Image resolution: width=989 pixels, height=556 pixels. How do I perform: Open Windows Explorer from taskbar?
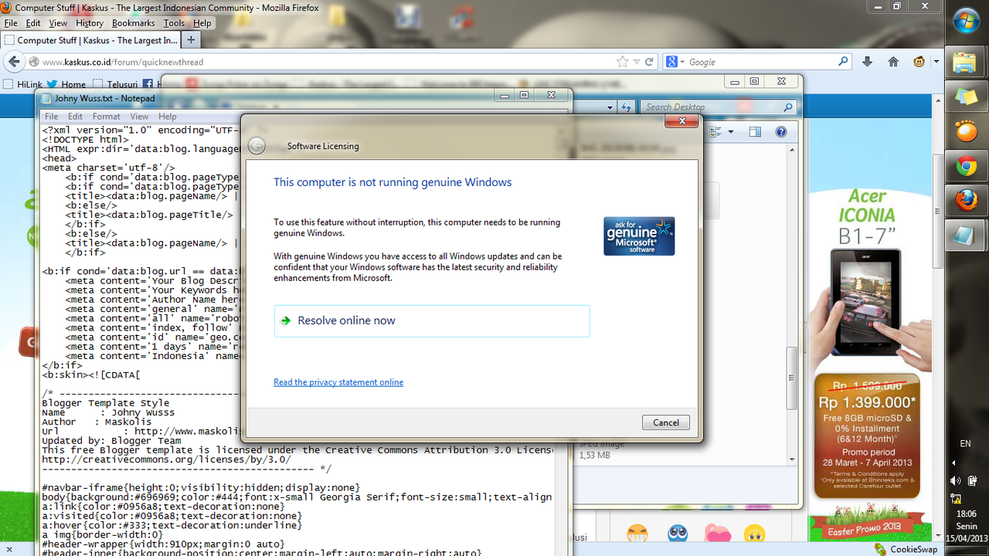[966, 62]
